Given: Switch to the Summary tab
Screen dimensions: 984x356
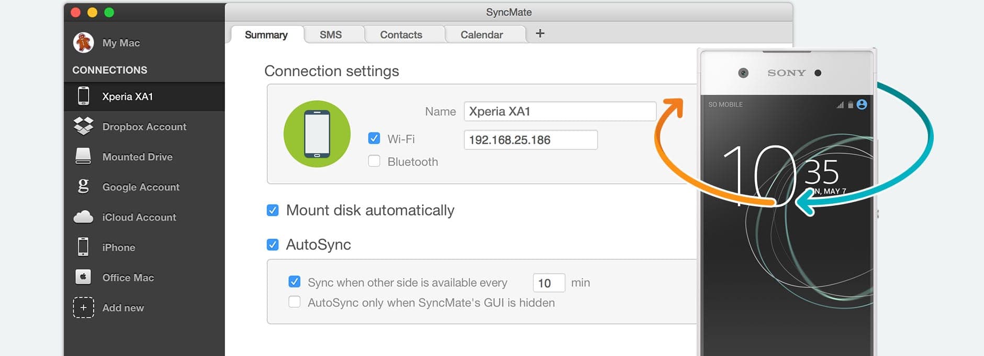Looking at the screenshot, I should 266,35.
